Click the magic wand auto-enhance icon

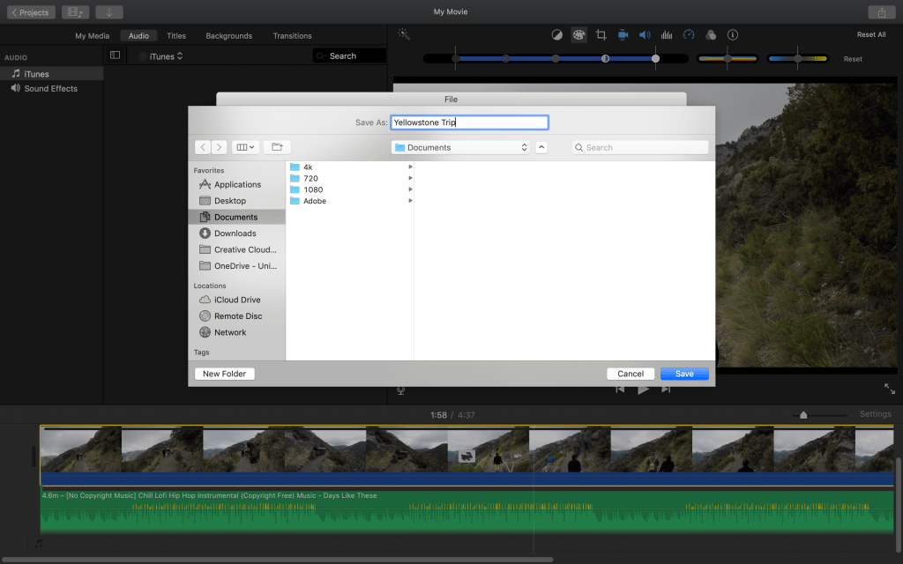coord(404,34)
